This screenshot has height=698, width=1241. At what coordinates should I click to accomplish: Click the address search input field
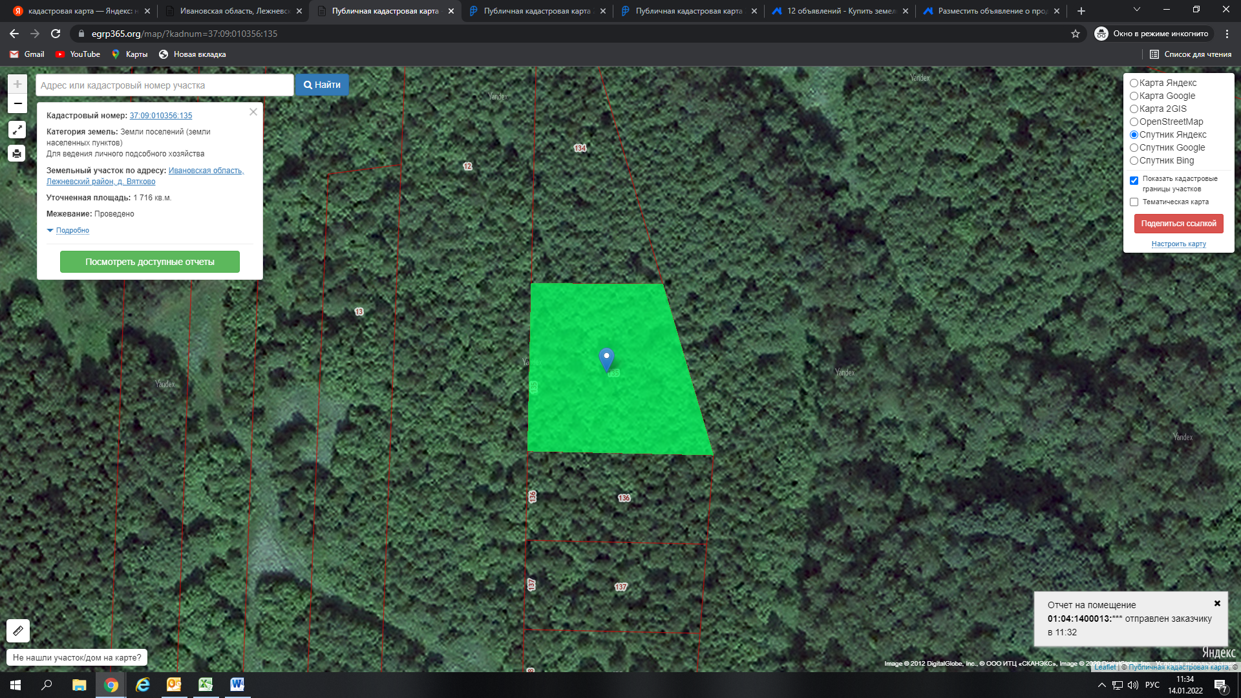coord(165,85)
